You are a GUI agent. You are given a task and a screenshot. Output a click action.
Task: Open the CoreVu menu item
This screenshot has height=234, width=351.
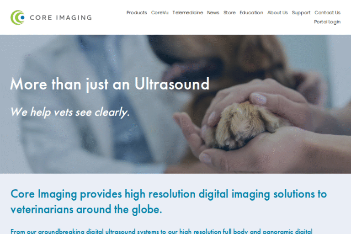click(160, 13)
